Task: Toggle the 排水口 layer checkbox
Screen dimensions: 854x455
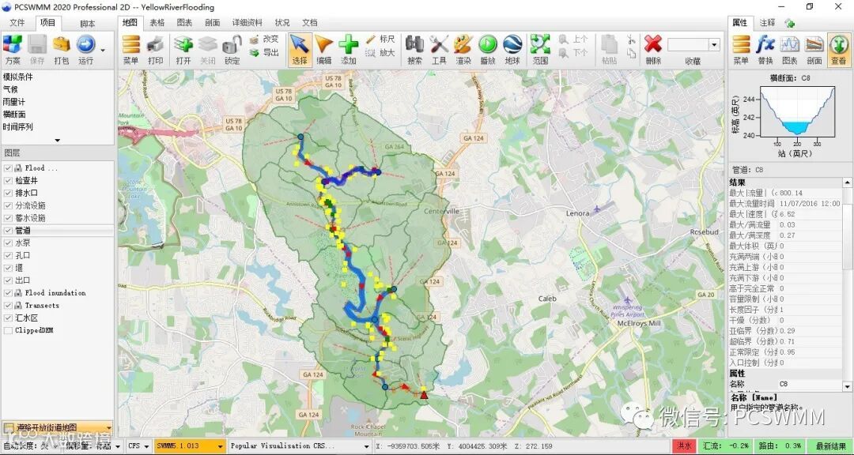Action: pyautogui.click(x=8, y=194)
